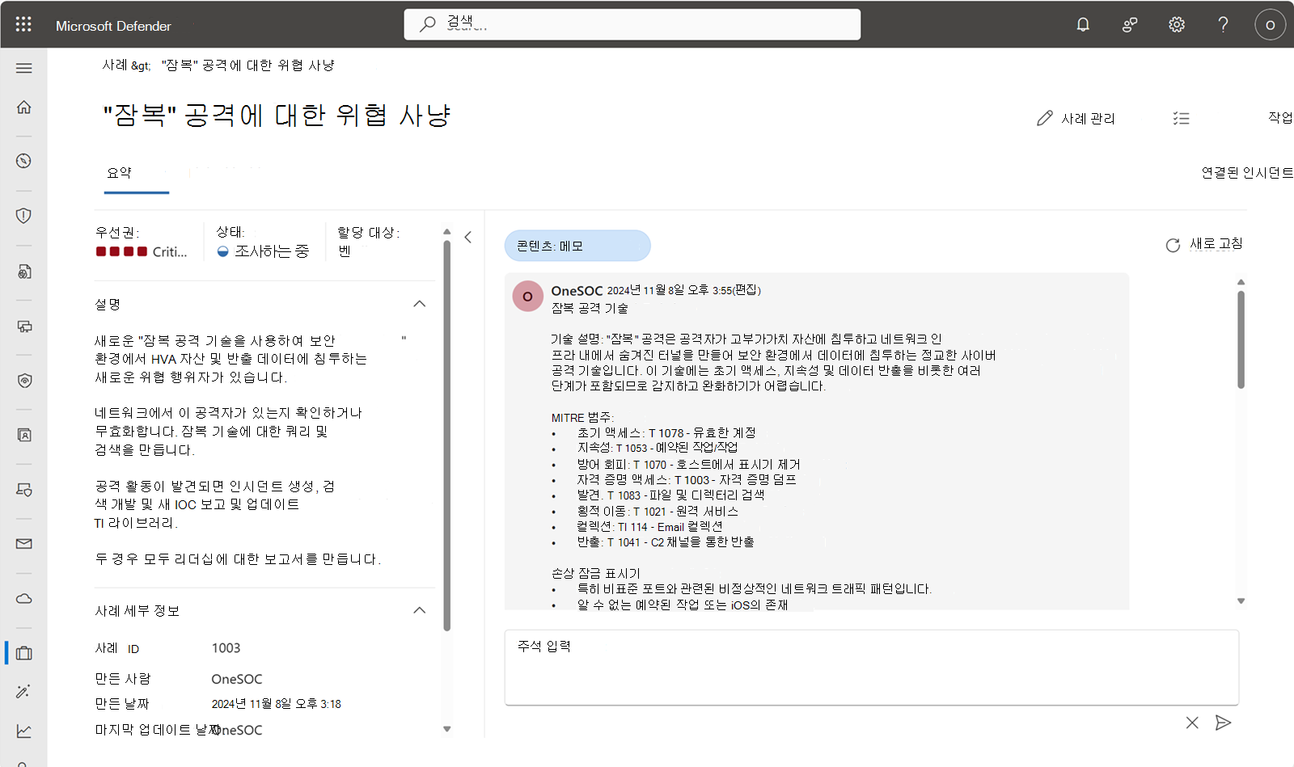Click the task list icon near 작업
The width and height of the screenshot is (1294, 767).
click(1182, 119)
